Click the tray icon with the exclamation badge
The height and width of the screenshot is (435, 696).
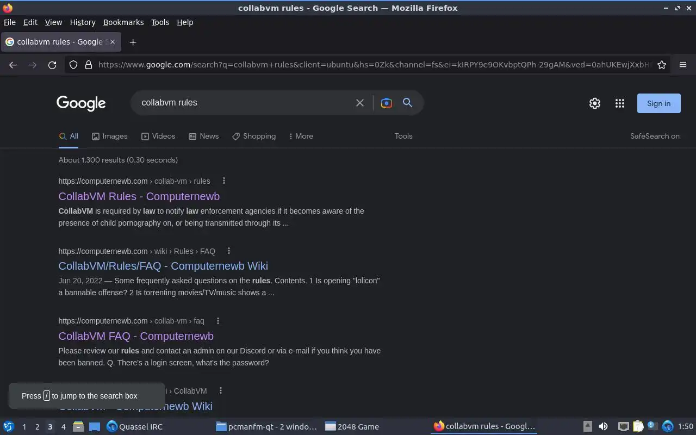(652, 426)
